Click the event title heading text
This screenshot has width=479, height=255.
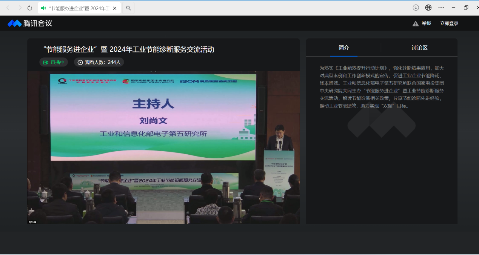point(129,49)
